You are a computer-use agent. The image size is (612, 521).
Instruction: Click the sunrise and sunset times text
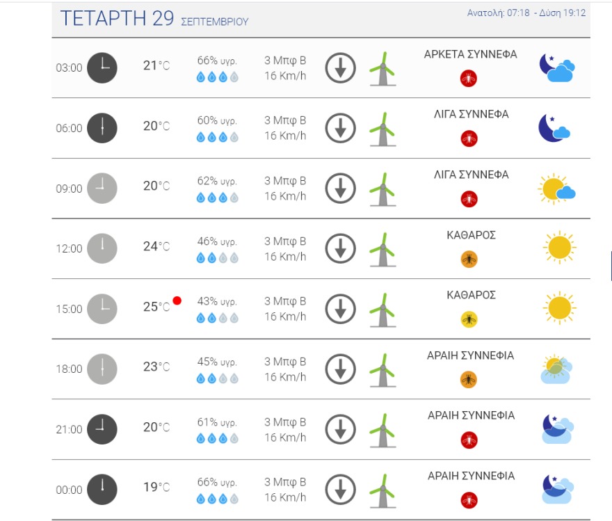(526, 13)
